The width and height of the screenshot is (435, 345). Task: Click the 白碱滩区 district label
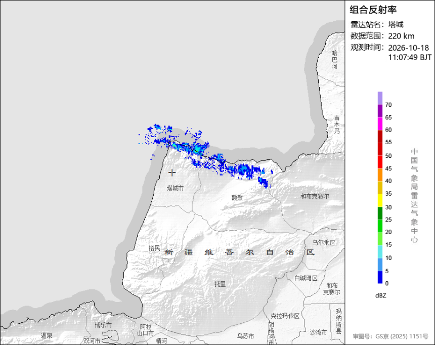point(306,278)
